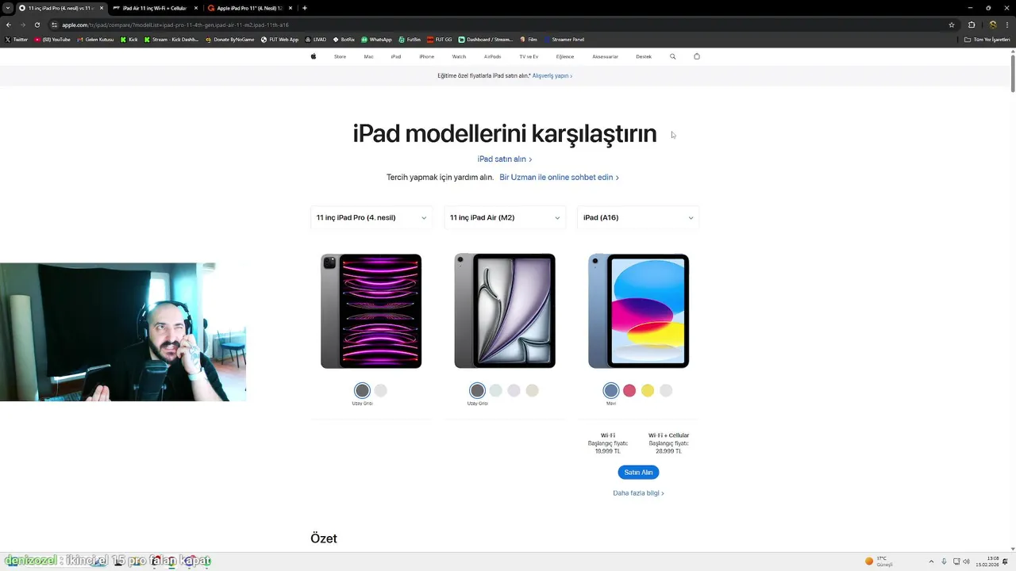Screen dimensions: 1016x571
Task: Open the Destek menu item
Action: [x=644, y=56]
